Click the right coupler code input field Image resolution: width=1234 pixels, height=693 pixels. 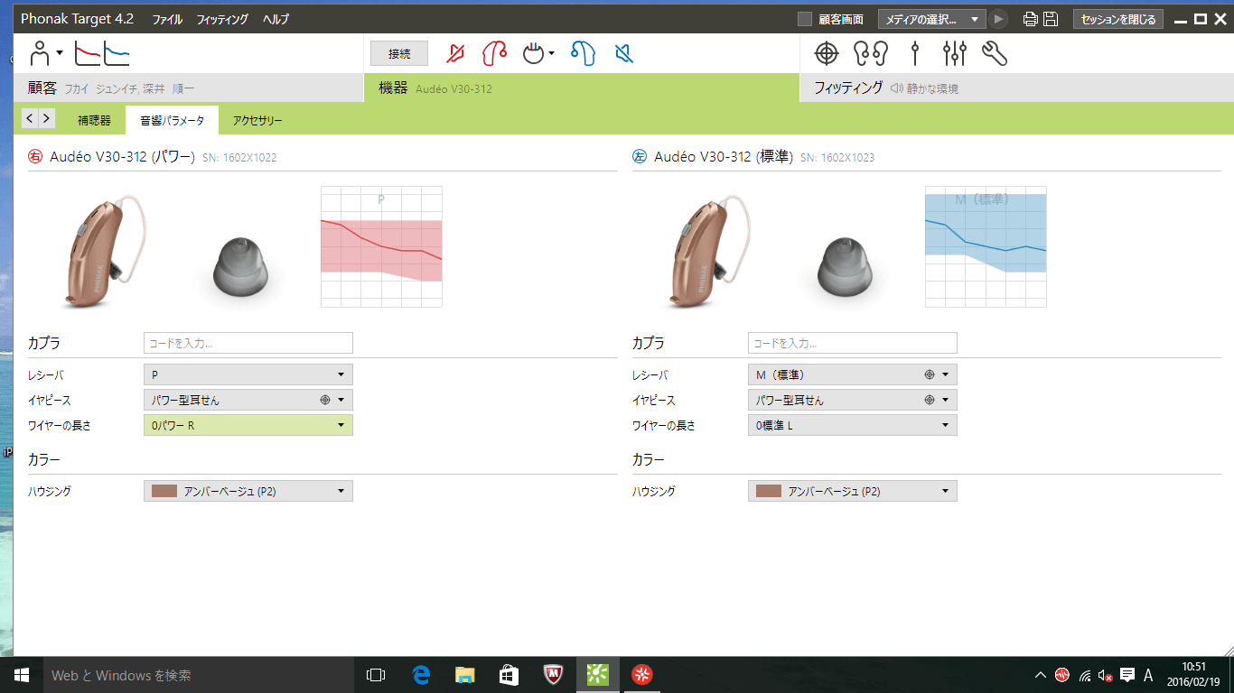click(x=248, y=343)
